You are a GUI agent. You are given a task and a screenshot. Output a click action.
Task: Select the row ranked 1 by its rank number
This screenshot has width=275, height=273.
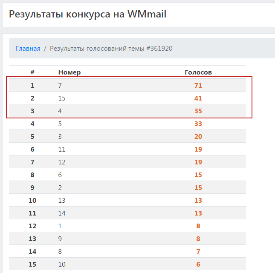[x=32, y=86]
